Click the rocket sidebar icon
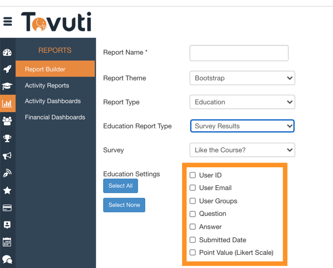333x268 pixels. (x=7, y=69)
